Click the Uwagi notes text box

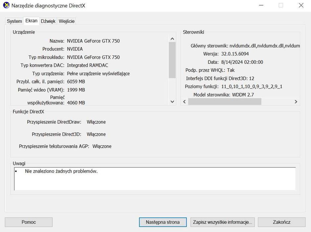coord(155,179)
